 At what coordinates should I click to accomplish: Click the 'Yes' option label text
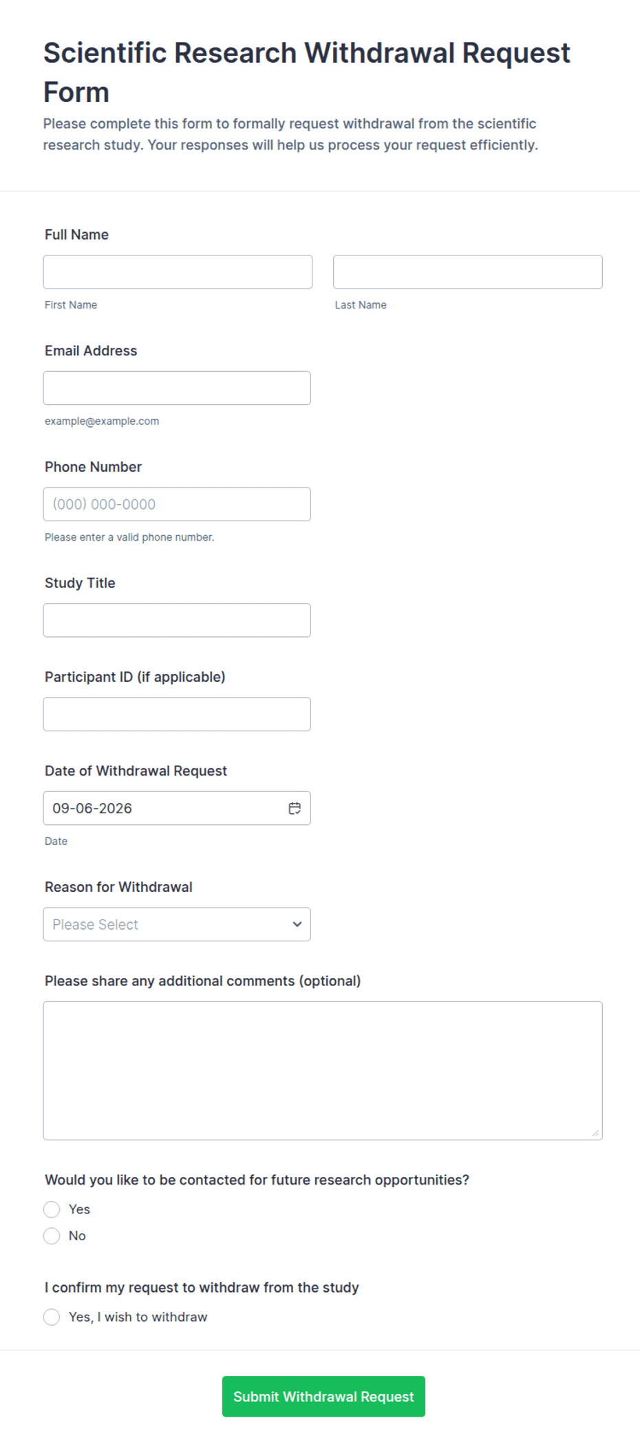(x=79, y=1209)
